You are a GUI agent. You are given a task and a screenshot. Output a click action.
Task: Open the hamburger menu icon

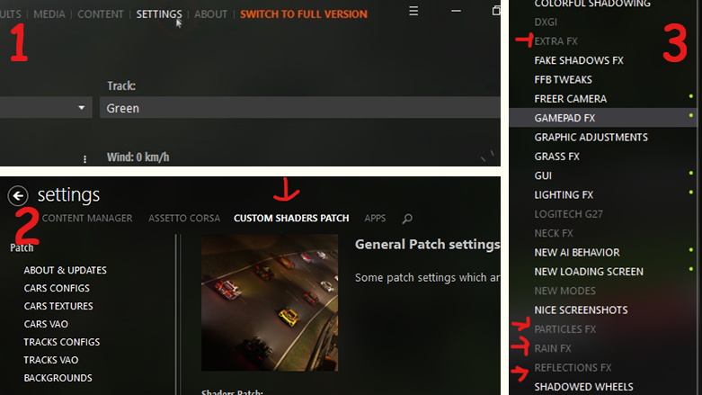(x=413, y=11)
